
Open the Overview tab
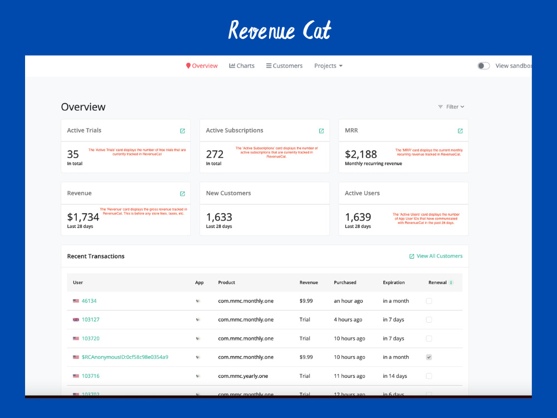coord(202,66)
